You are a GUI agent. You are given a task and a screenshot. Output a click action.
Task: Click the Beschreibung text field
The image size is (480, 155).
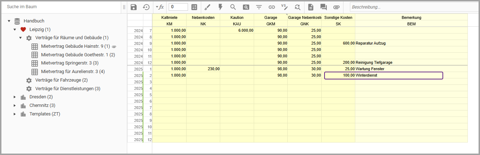pos(413,7)
